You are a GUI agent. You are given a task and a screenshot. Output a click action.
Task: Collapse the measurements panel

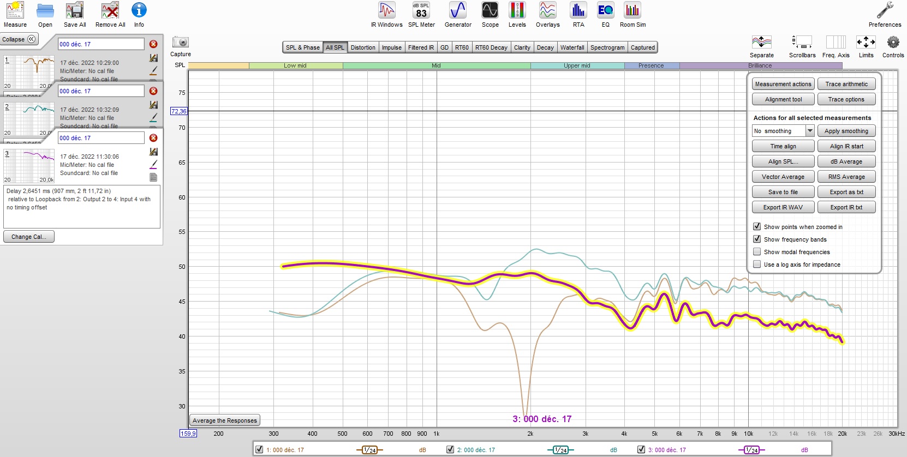tap(19, 39)
